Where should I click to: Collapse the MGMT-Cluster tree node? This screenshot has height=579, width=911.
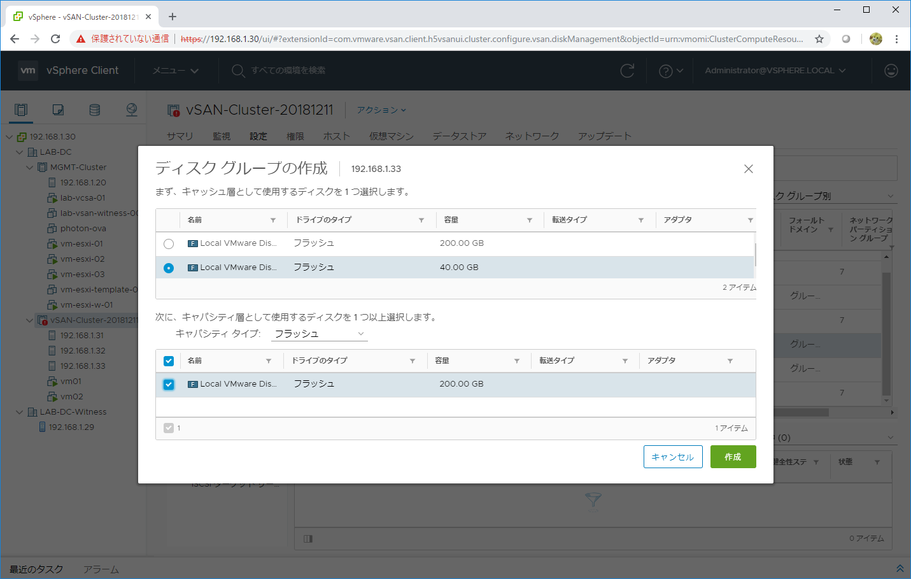29,168
